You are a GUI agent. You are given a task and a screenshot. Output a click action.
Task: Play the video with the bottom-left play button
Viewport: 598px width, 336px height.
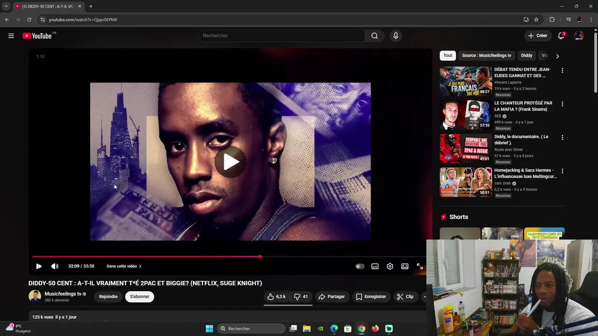point(39,266)
